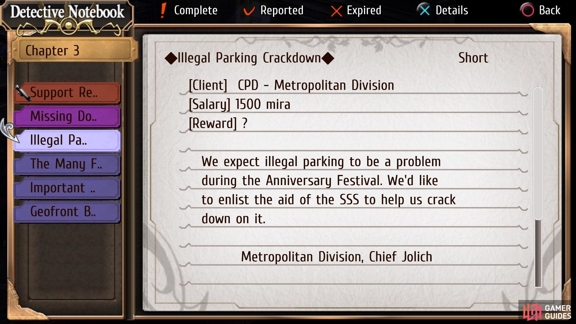Click the orange exclamation Complete icon
The width and height of the screenshot is (576, 324).
163,11
